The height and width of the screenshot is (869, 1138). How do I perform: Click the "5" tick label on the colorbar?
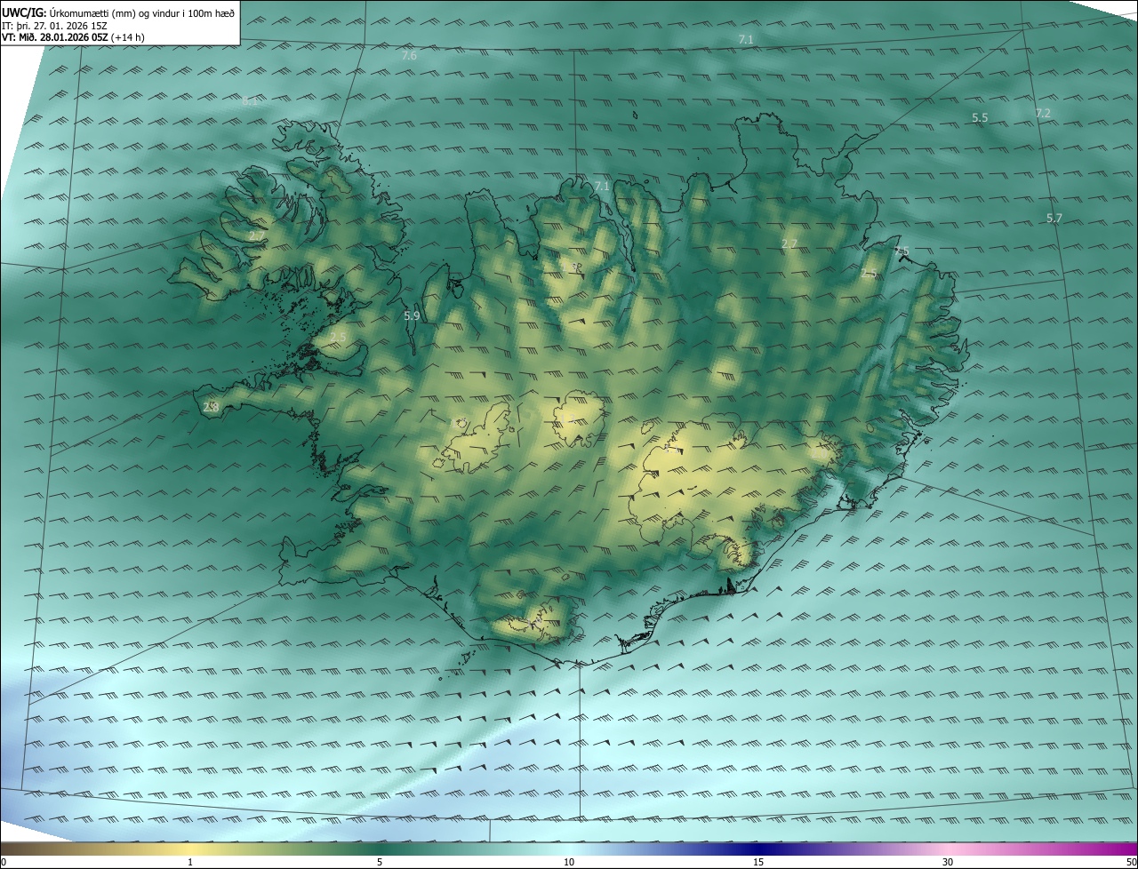tap(380, 862)
